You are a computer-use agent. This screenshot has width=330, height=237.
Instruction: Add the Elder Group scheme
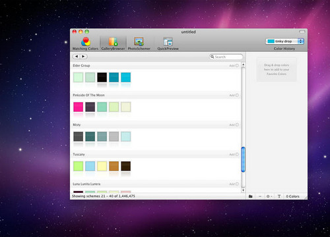(234, 66)
